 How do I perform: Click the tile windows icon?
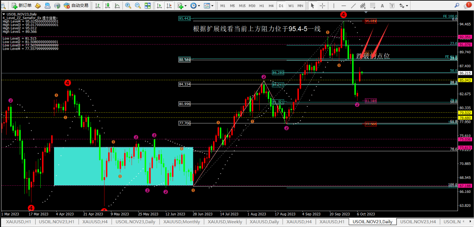pyautogui.click(x=147, y=5)
